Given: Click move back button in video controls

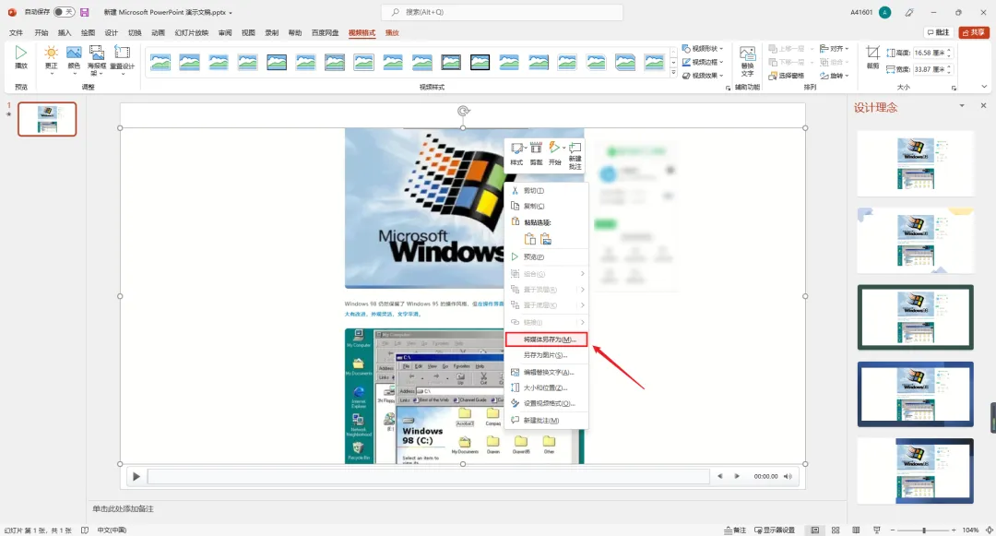Looking at the screenshot, I should tap(719, 476).
